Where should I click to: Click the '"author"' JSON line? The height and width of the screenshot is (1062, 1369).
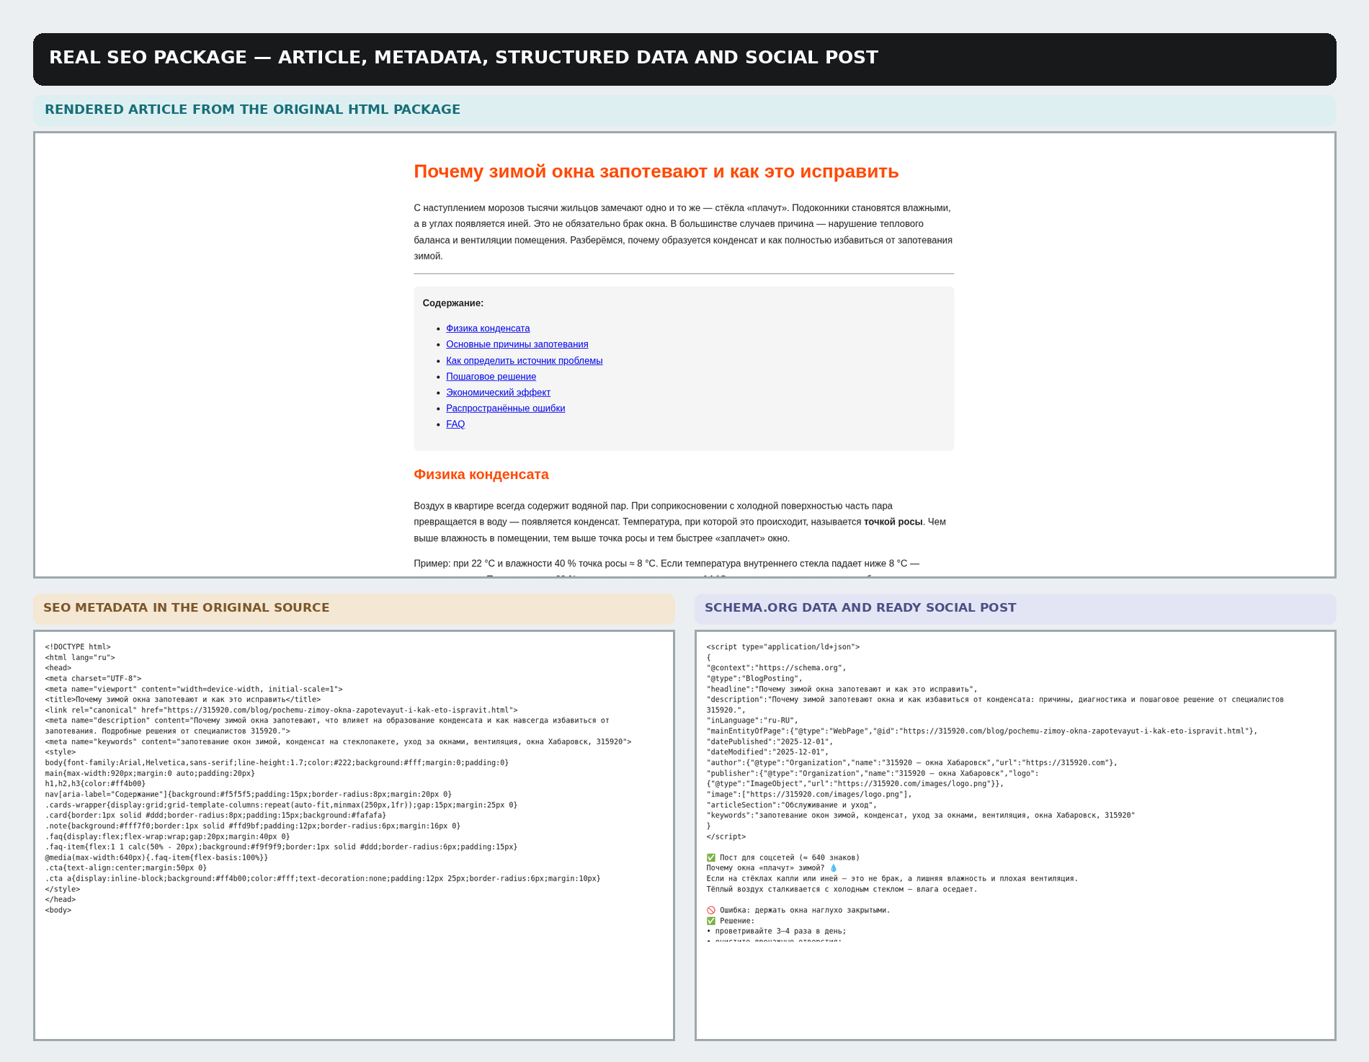[x=912, y=763]
